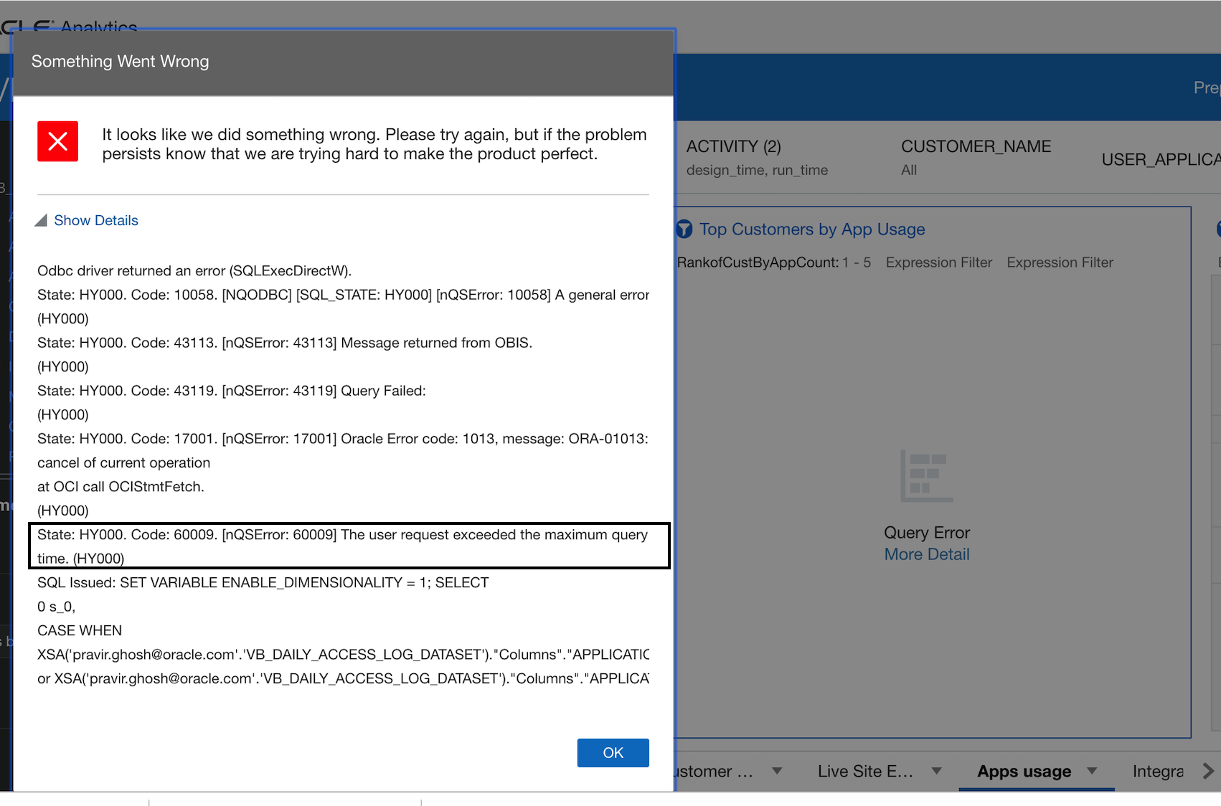This screenshot has height=806, width=1221.
Task: Open the Apps usage tab dropdown arrow
Action: [x=1092, y=771]
